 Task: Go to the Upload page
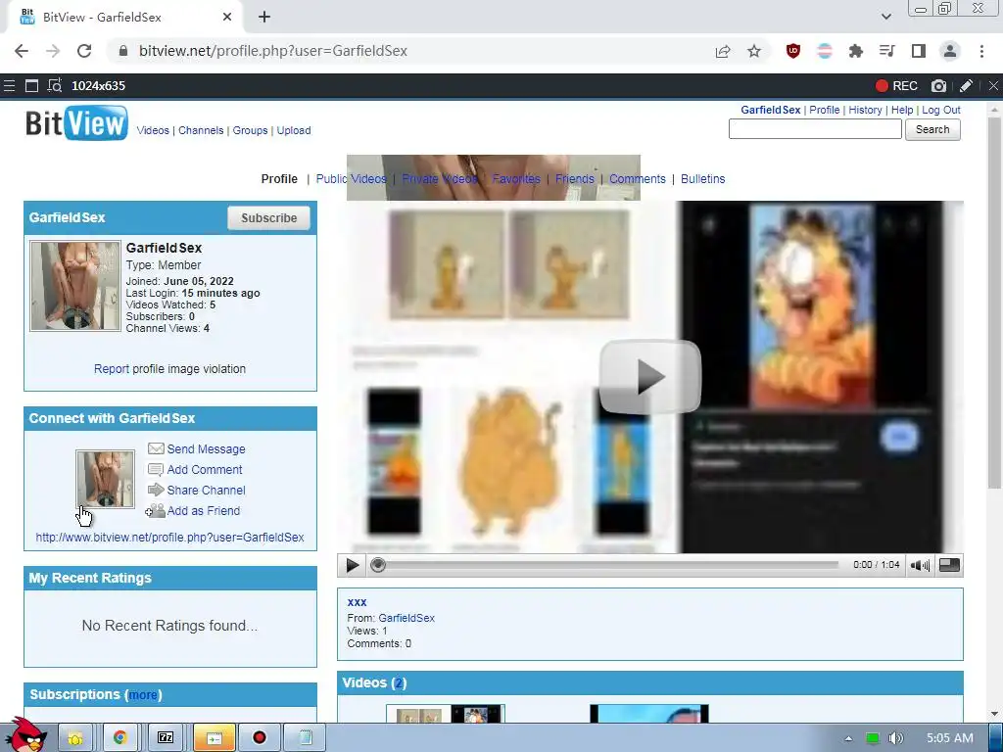click(x=294, y=130)
